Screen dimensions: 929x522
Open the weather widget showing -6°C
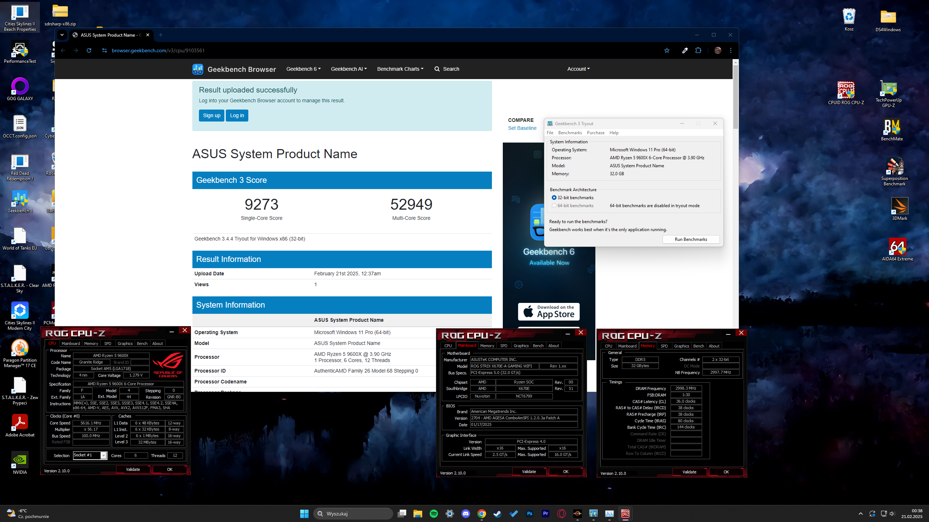(x=28, y=514)
